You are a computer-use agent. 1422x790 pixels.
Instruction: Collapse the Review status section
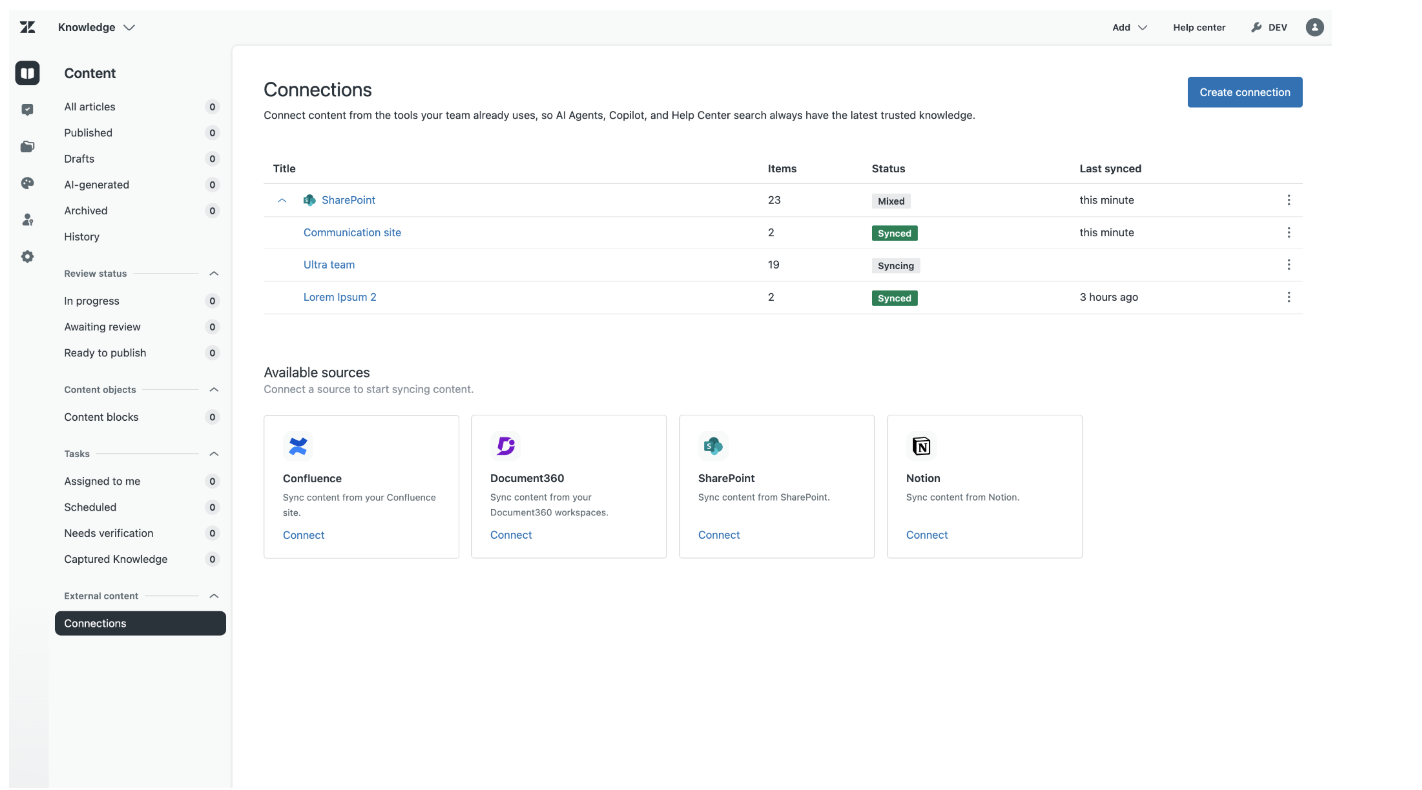[214, 273]
